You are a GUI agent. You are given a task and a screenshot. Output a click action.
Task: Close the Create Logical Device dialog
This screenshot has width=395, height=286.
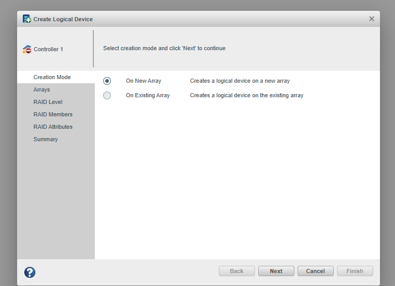coord(371,19)
